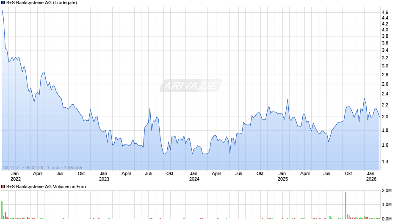Click the '1 Tick = 1 Woche' label

[x=64, y=167]
